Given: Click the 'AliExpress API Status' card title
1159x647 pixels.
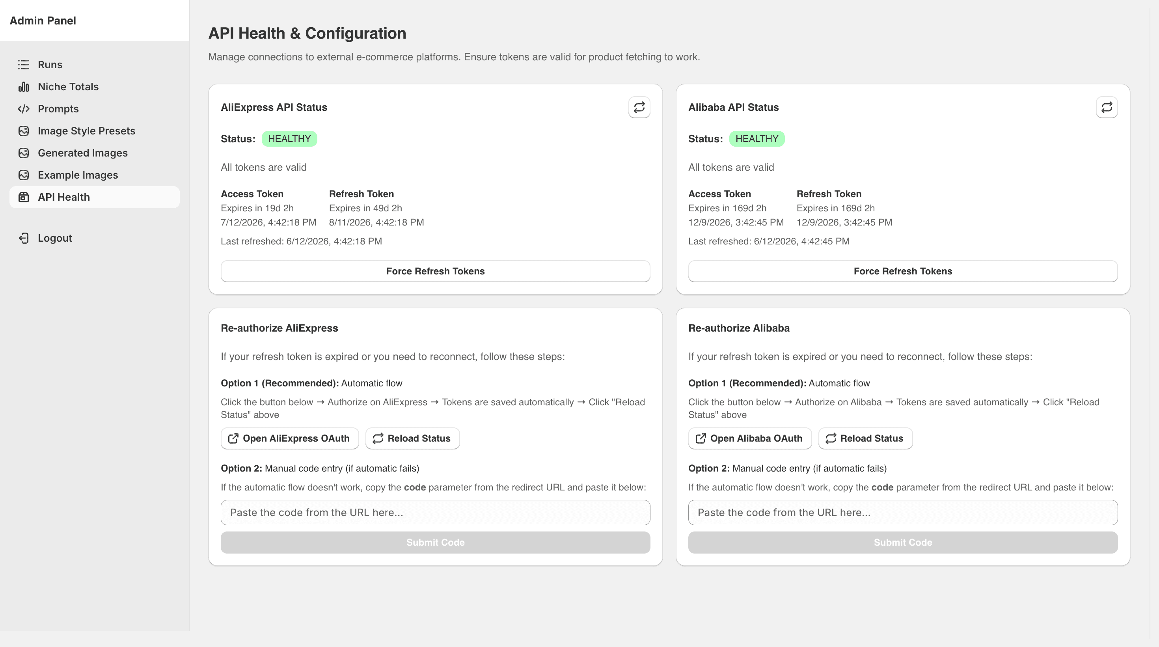Looking at the screenshot, I should tap(274, 107).
